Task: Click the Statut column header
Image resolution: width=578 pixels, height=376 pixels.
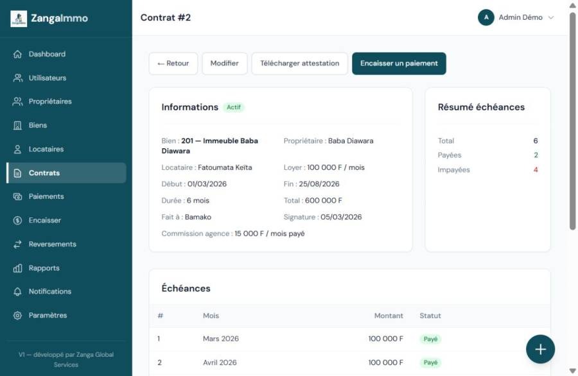Action: (430, 316)
